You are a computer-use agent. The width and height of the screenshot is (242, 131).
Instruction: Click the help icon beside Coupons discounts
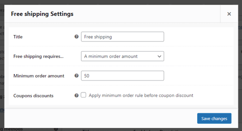pos(77,95)
